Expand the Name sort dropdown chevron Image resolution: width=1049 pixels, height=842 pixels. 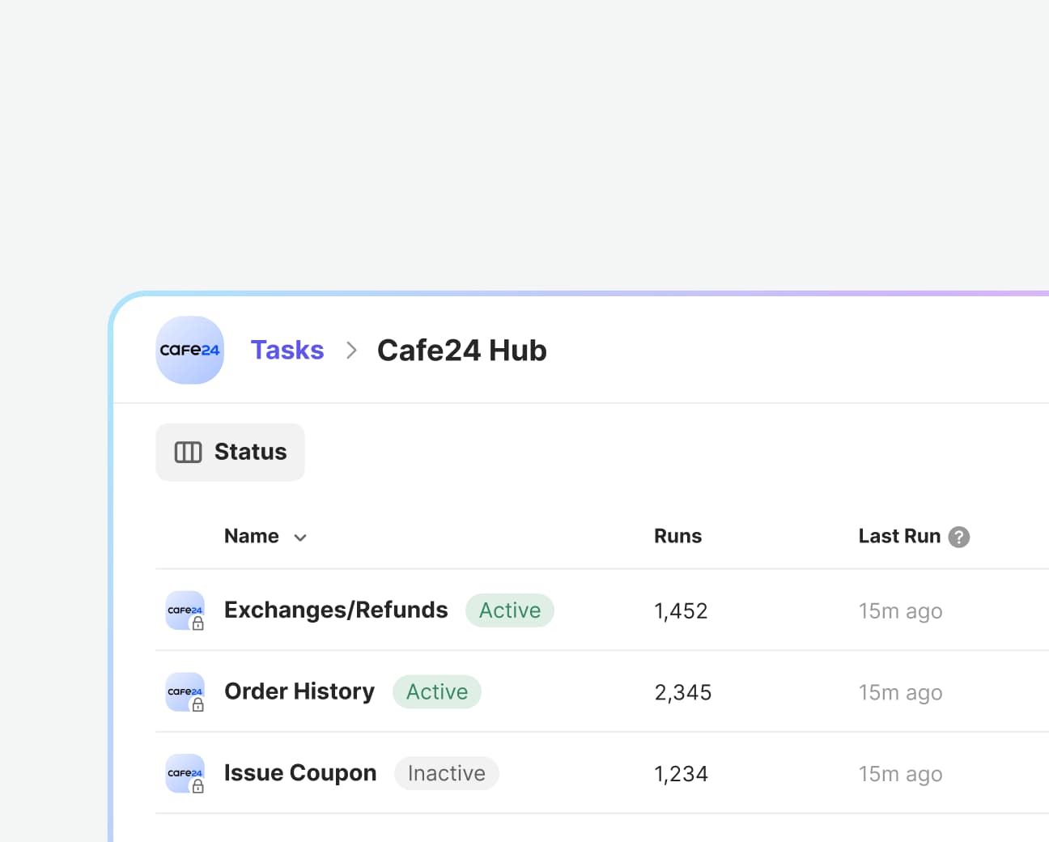pyautogui.click(x=300, y=538)
